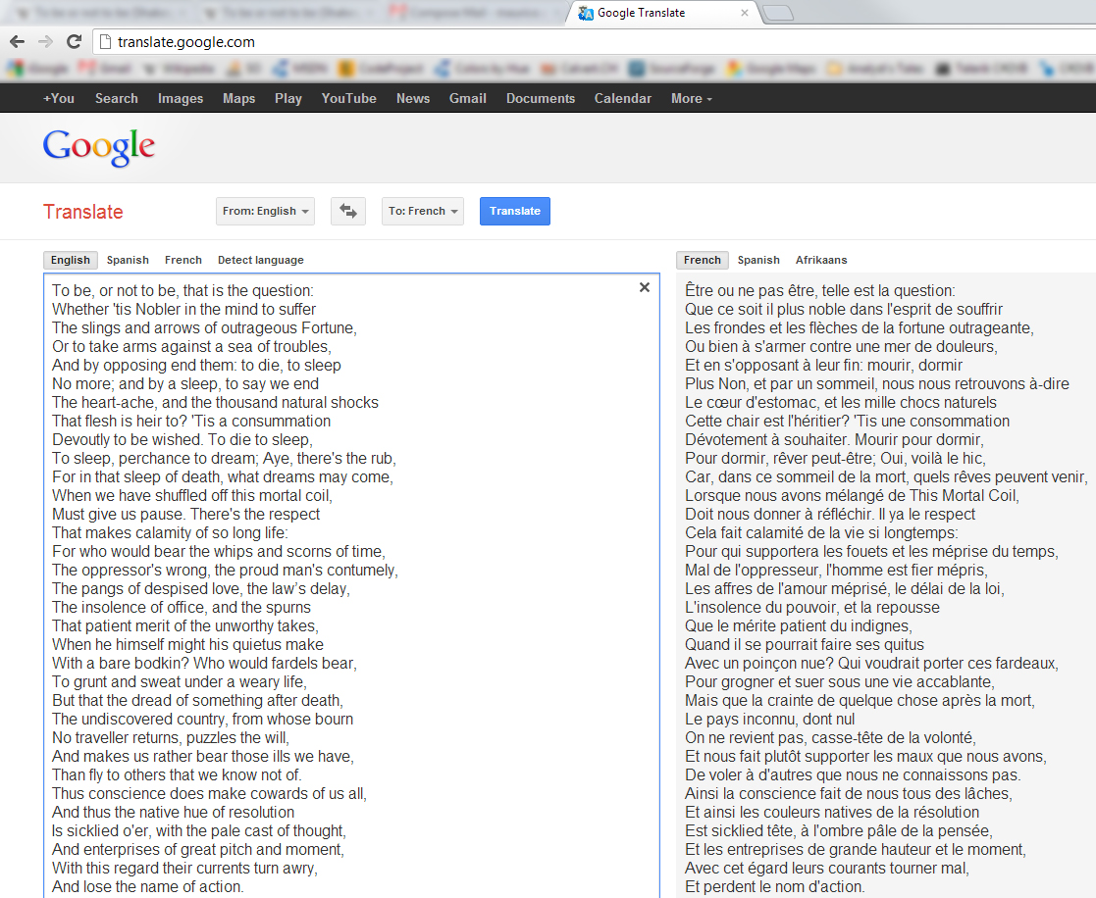This screenshot has width=1096, height=898.
Task: Open Images in the Google bar
Action: (x=181, y=98)
